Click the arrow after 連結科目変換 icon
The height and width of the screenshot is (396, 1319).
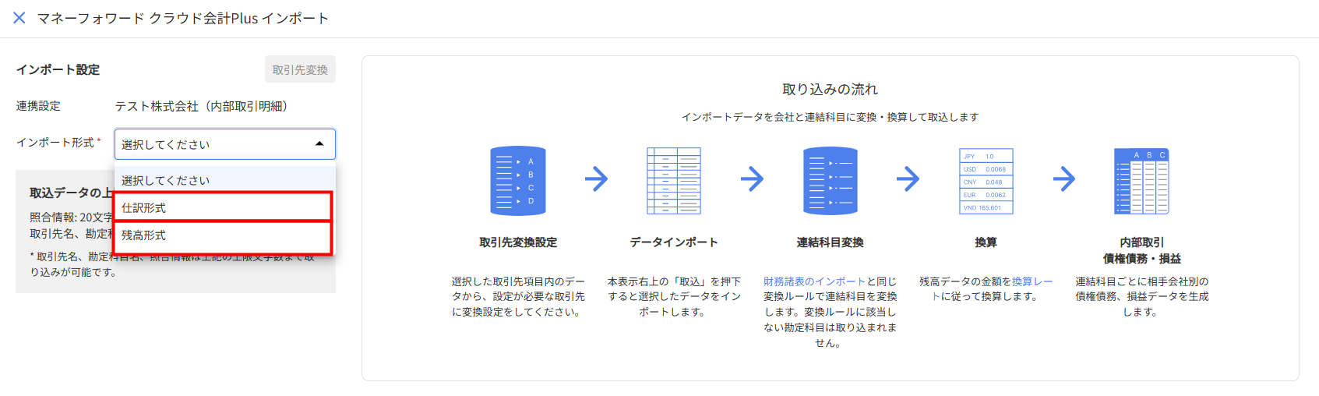(x=908, y=179)
